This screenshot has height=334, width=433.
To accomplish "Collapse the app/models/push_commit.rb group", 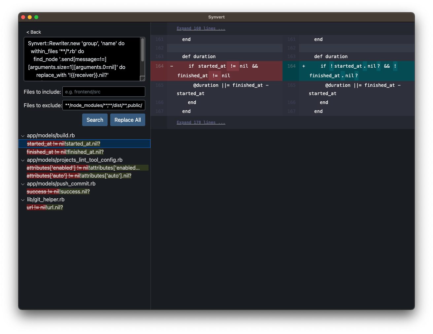I will pos(23,184).
